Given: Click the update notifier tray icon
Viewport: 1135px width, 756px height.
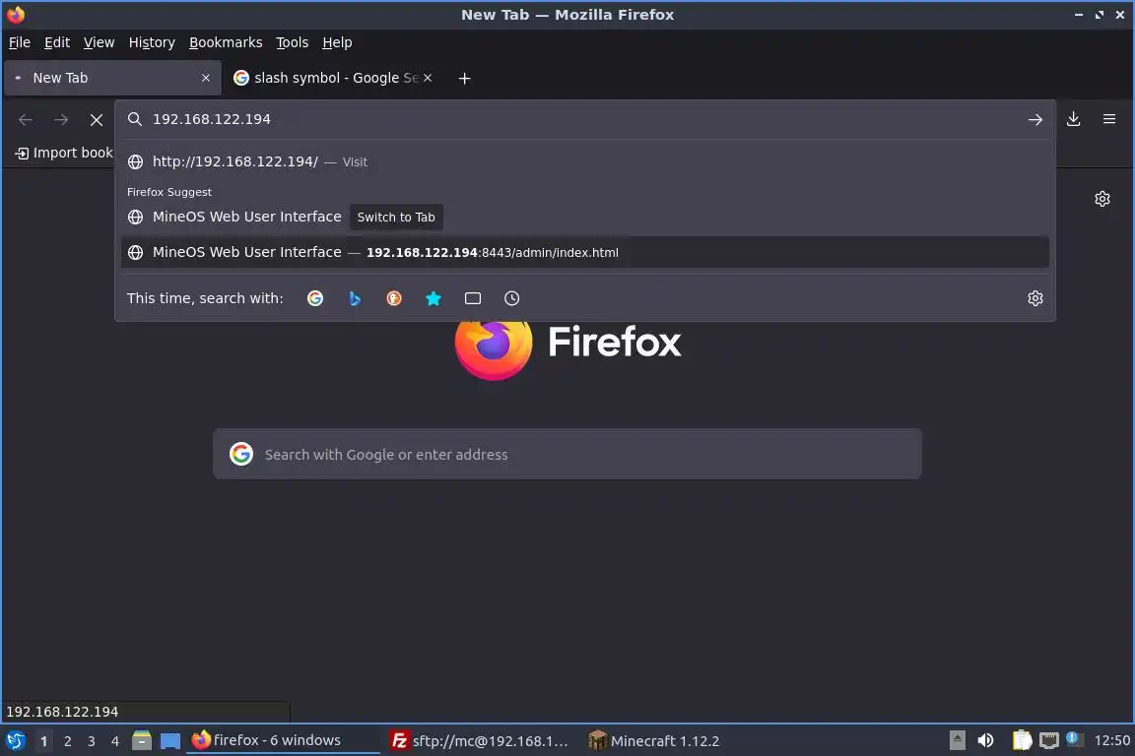Looking at the screenshot, I should (x=1074, y=739).
